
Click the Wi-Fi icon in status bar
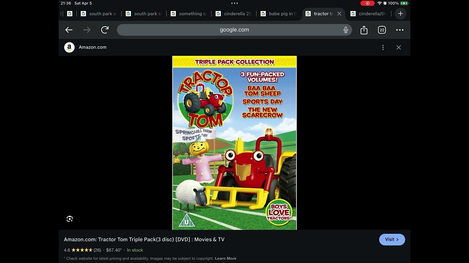pyautogui.click(x=380, y=3)
